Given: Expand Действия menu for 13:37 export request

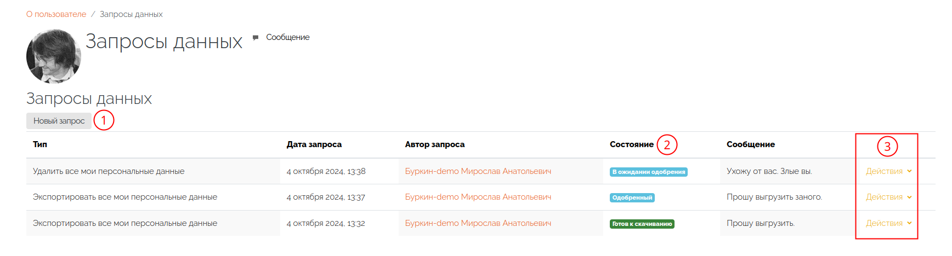Looking at the screenshot, I should point(888,197).
